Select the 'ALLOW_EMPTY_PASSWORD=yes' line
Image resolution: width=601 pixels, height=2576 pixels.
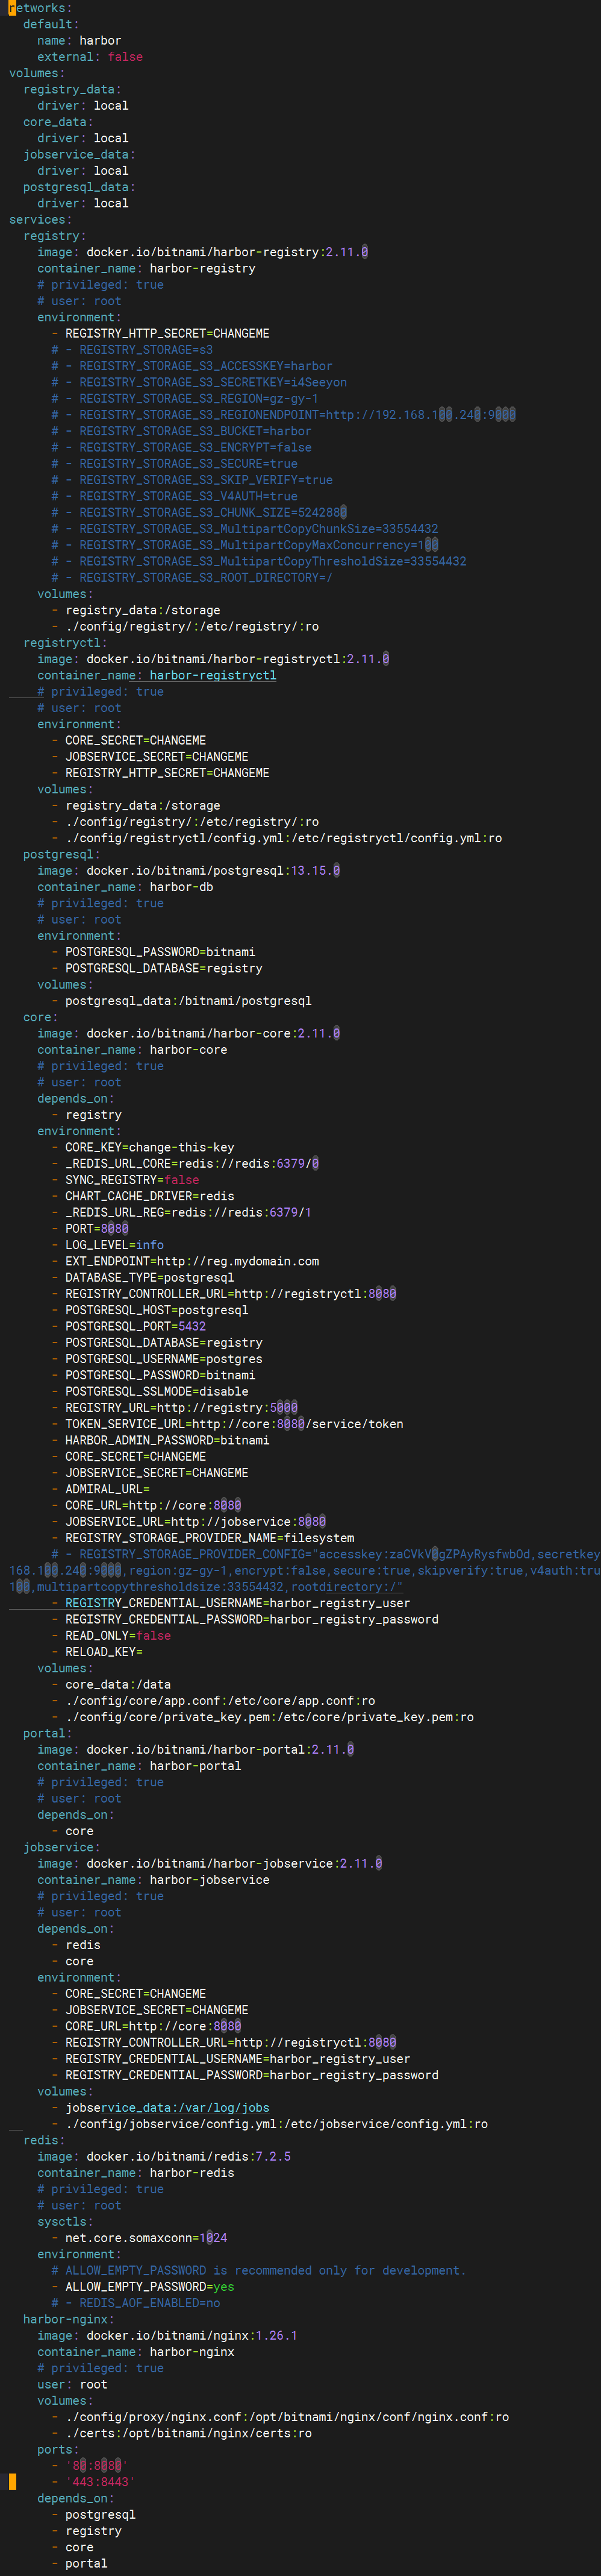[x=143, y=2287]
